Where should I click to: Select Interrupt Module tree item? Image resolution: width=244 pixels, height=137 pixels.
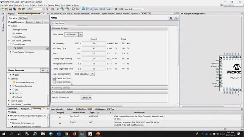[x=20, y=30]
